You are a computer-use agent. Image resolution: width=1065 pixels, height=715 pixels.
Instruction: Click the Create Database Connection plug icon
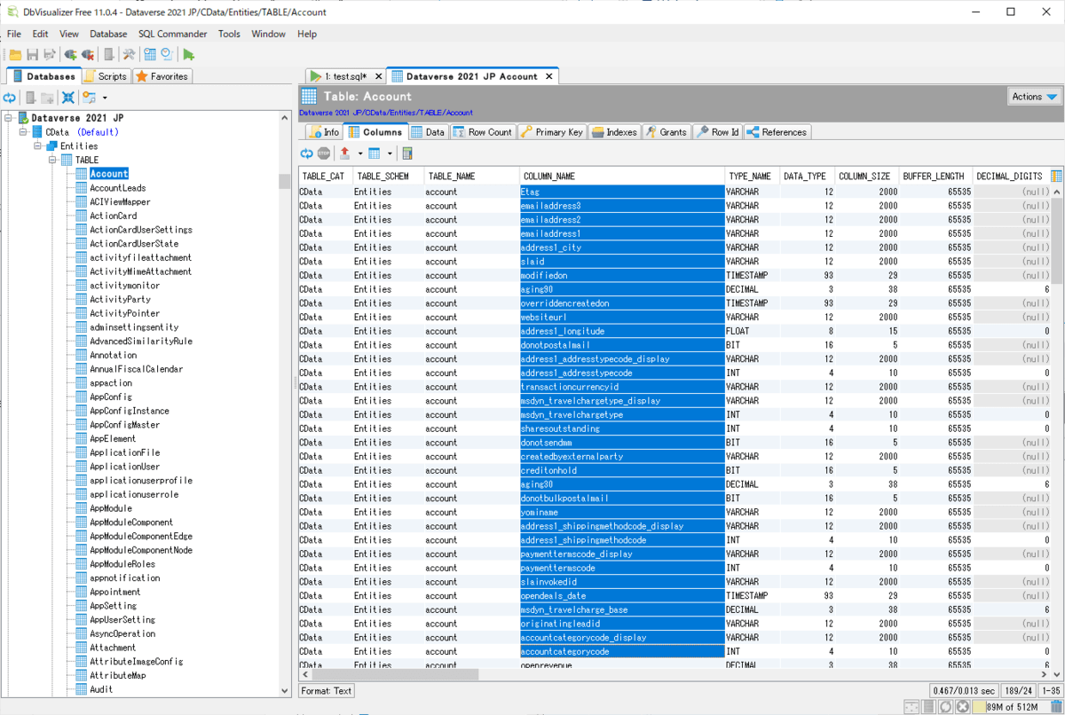[x=70, y=55]
